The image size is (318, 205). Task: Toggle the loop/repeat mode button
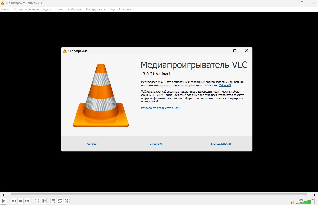point(60,201)
